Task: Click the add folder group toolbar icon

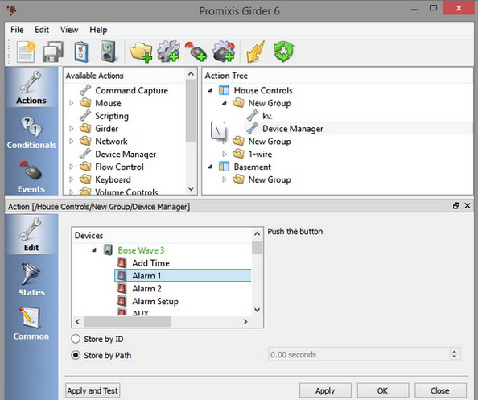Action: click(x=141, y=52)
